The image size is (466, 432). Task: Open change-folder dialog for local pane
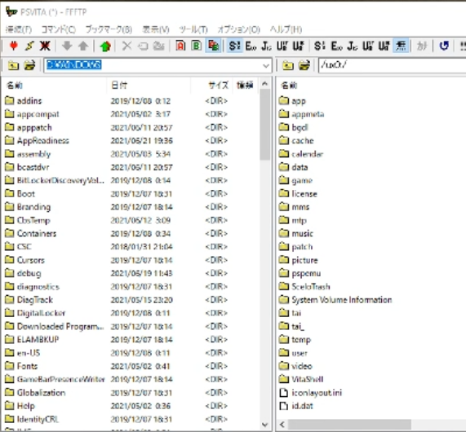(29, 65)
